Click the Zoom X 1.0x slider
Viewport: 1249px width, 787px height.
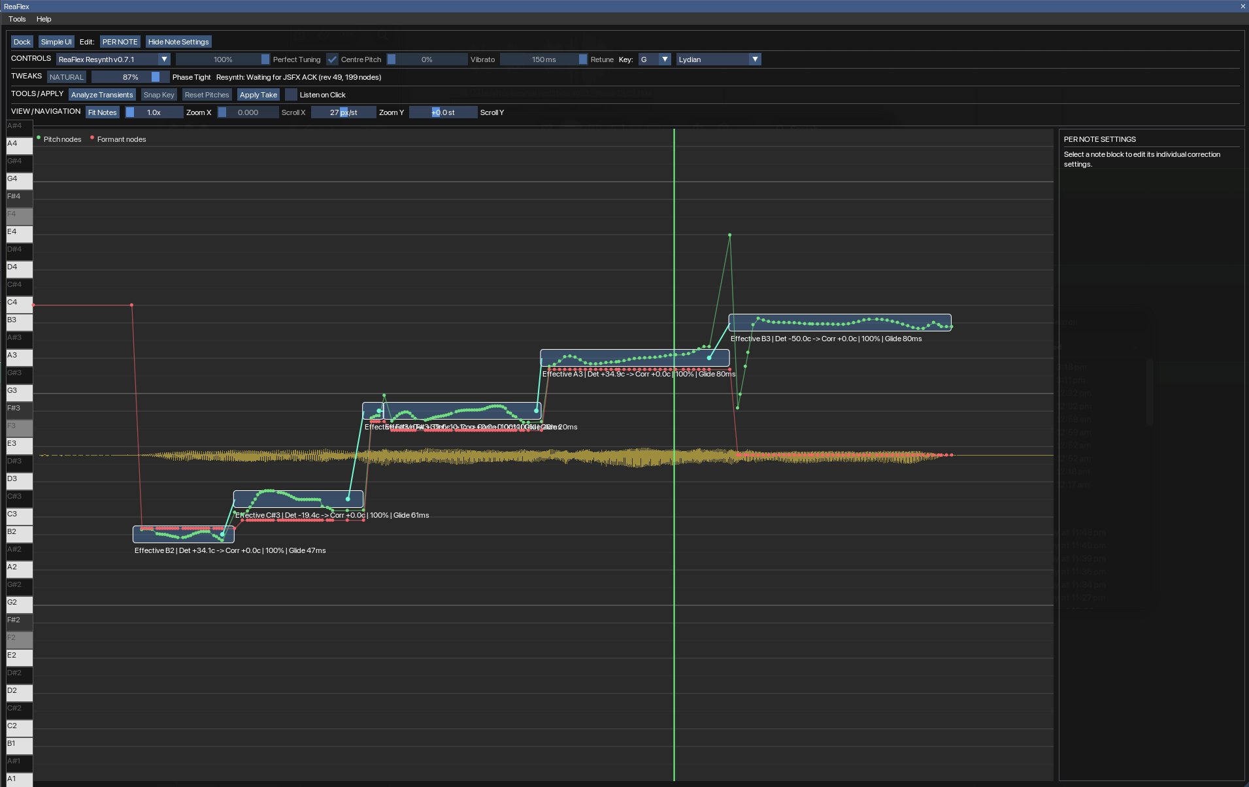(x=154, y=112)
